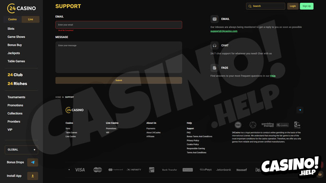Open Table Games in the sidebar
The width and height of the screenshot is (326, 183).
point(16,61)
